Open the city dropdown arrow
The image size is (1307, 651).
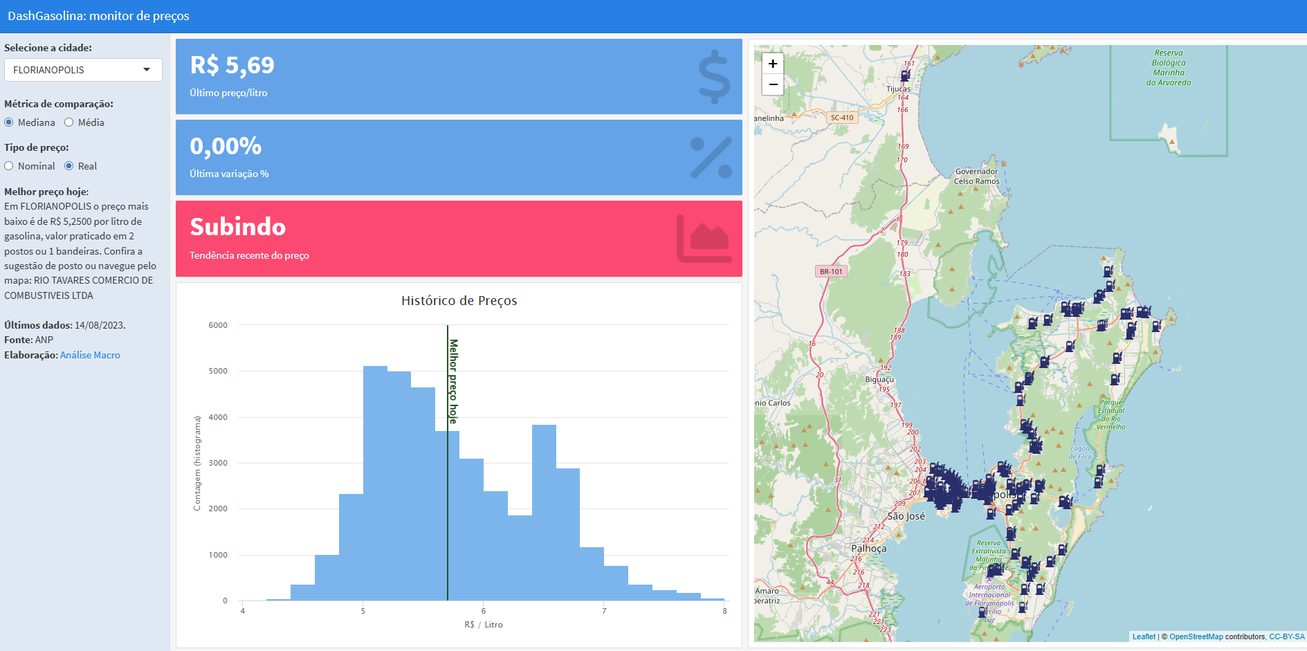(147, 70)
